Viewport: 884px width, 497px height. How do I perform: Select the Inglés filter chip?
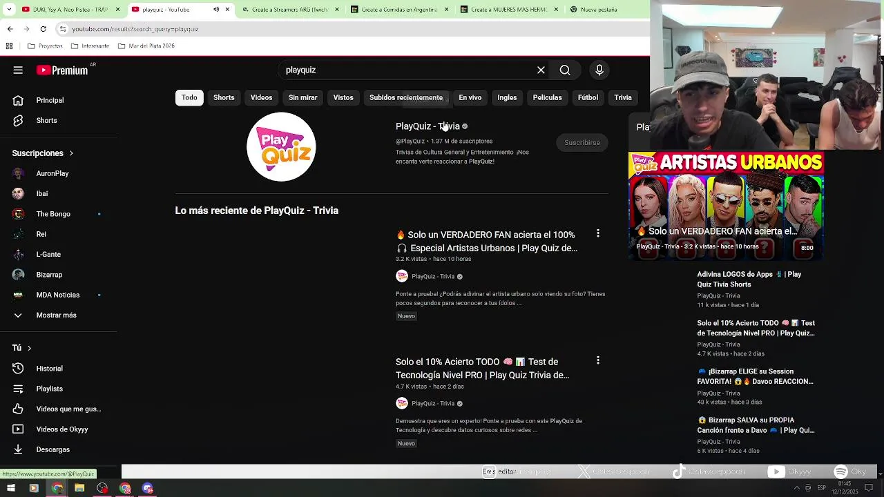click(x=507, y=97)
